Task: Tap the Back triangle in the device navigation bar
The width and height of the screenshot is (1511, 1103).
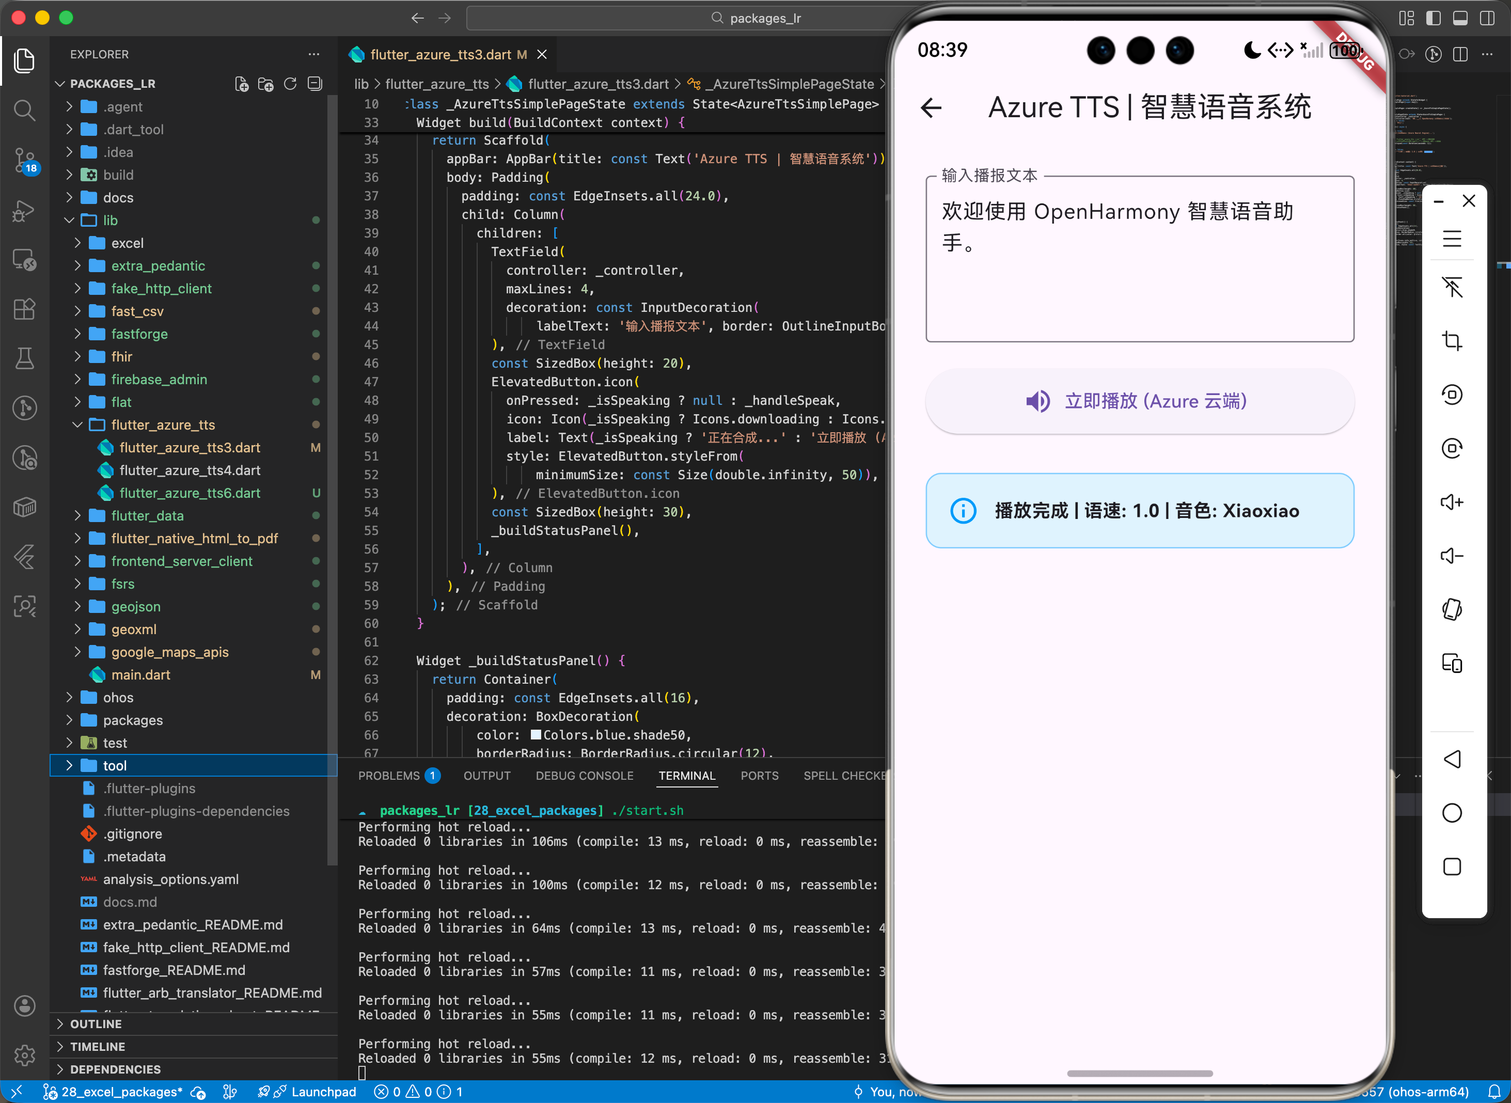Action: pyautogui.click(x=1452, y=759)
